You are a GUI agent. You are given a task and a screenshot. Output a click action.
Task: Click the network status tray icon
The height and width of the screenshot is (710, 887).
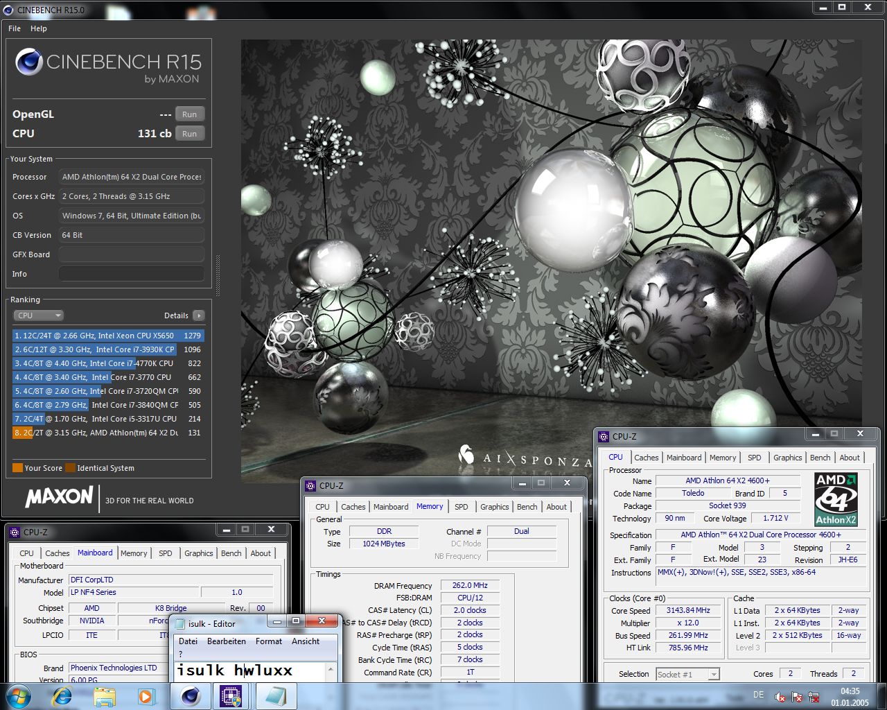(814, 697)
